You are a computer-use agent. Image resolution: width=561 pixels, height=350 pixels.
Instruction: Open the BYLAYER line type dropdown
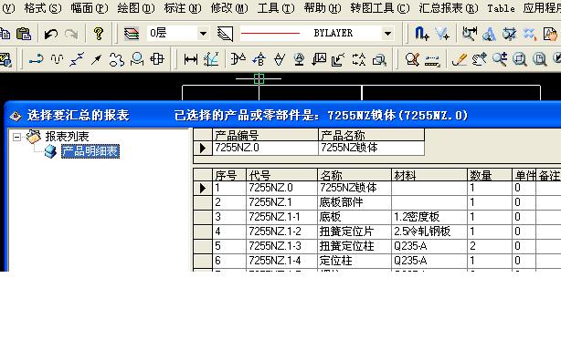point(387,34)
